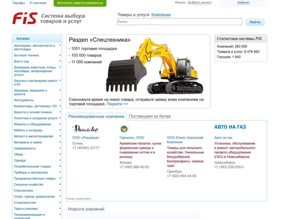Click the Hyundai excavator banner image
This screenshot has height=219, width=283.
[x=155, y=66]
